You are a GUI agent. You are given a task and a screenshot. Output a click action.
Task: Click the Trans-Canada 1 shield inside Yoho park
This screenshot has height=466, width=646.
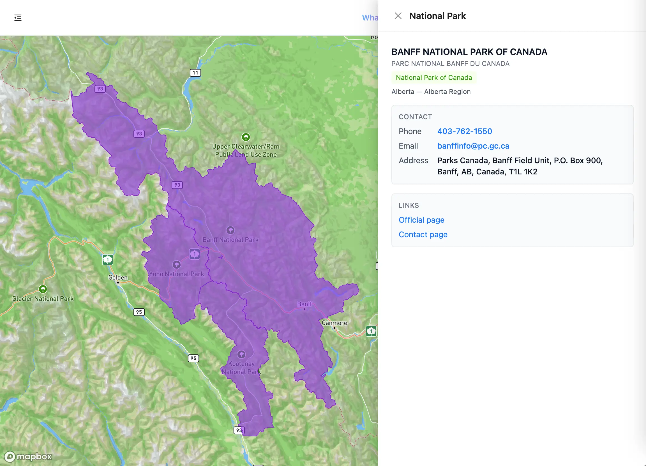195,254
